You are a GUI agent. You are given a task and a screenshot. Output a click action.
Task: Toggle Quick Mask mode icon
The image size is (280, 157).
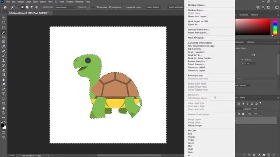[3, 133]
